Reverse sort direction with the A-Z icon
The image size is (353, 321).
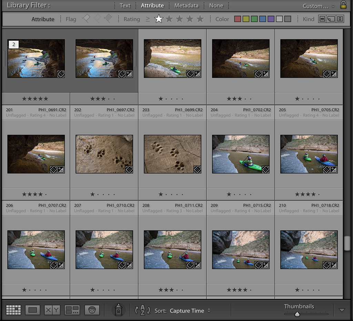(x=142, y=310)
